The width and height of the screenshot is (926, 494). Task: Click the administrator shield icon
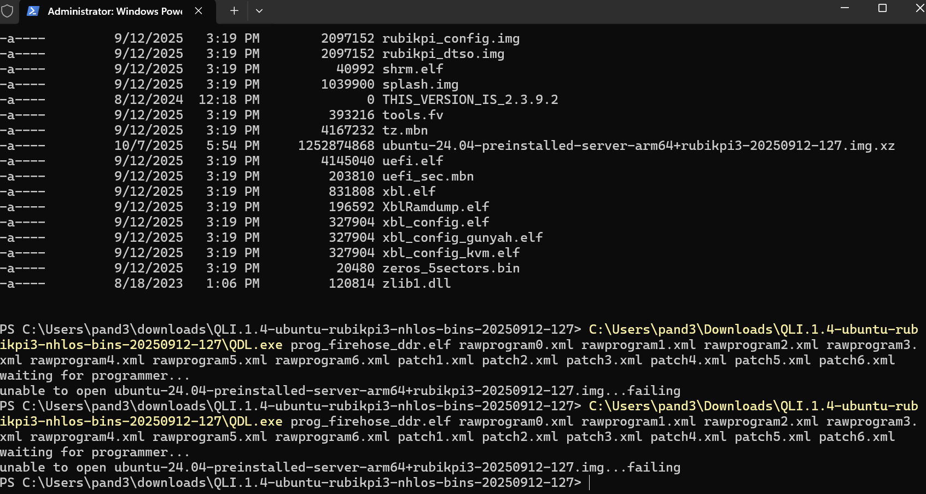7,11
